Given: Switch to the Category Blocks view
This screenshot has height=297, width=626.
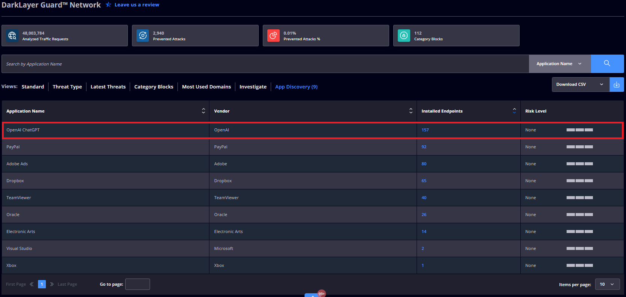Looking at the screenshot, I should click(154, 87).
